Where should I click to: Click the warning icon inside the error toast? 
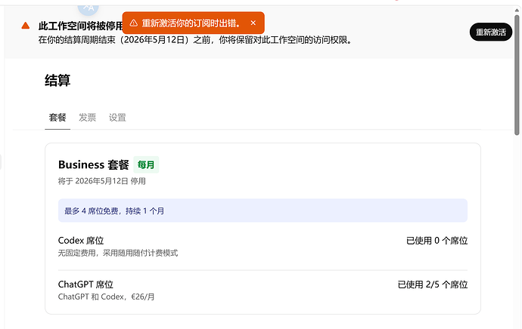pos(133,23)
